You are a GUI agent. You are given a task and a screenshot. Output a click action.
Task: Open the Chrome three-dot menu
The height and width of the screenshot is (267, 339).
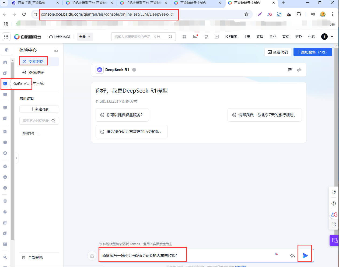[333, 14]
